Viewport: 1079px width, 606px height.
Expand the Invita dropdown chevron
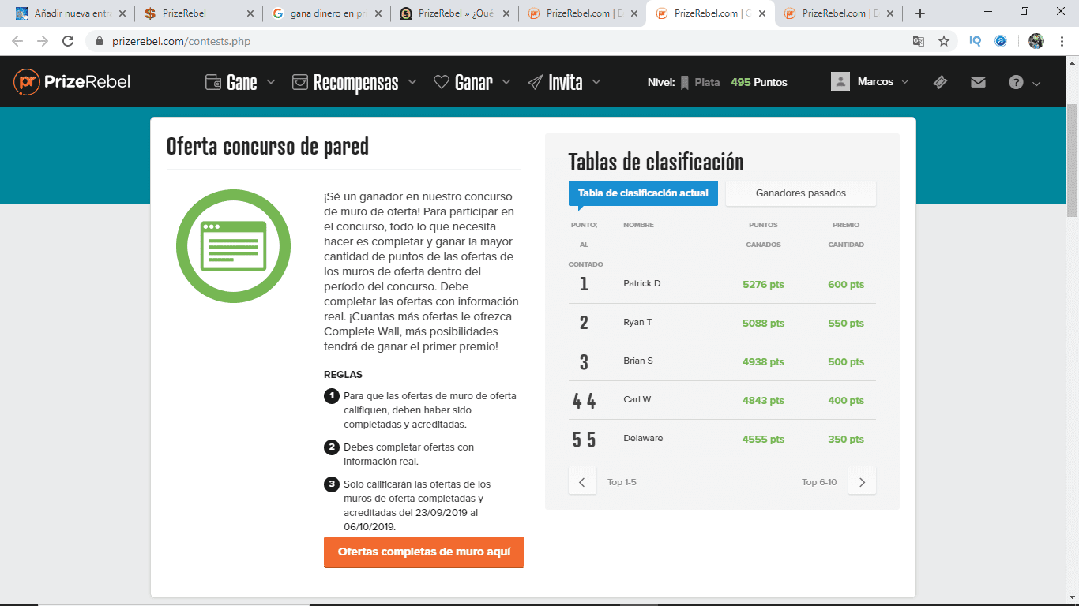pyautogui.click(x=596, y=82)
